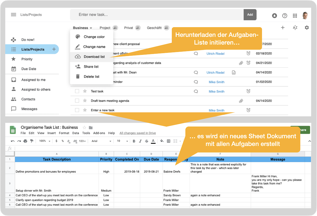Click the plus next to Lists/Projects sidebar
Viewport: 317px width, 216px height.
pyautogui.click(x=54, y=49)
